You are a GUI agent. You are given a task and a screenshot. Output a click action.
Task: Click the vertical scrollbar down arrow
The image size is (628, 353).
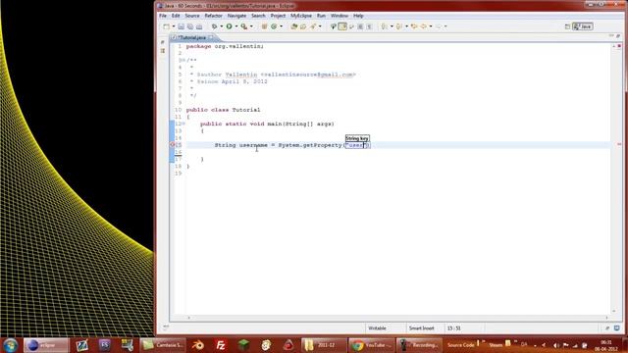click(613, 311)
